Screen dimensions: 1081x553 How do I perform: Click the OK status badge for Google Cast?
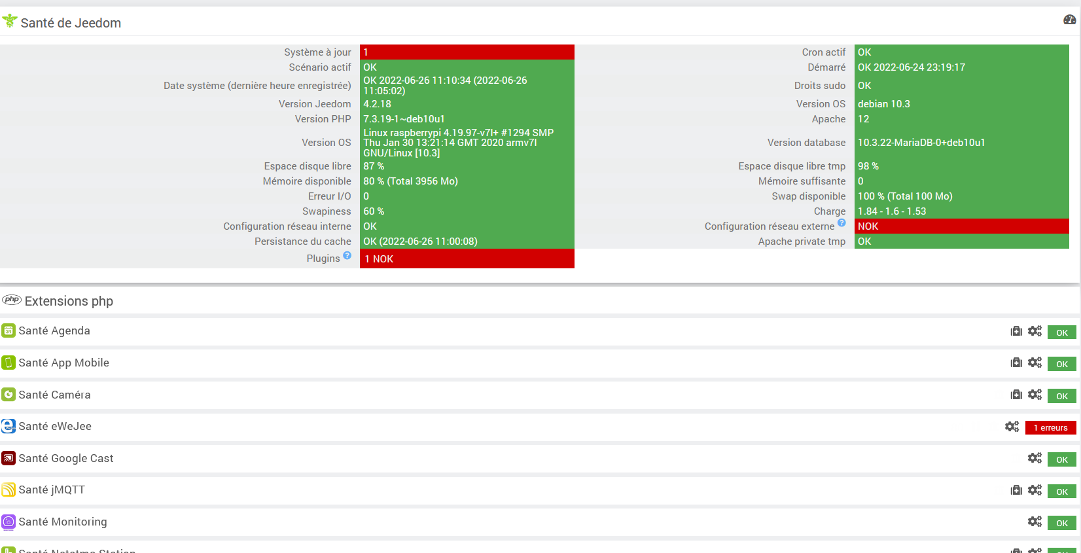click(x=1062, y=459)
